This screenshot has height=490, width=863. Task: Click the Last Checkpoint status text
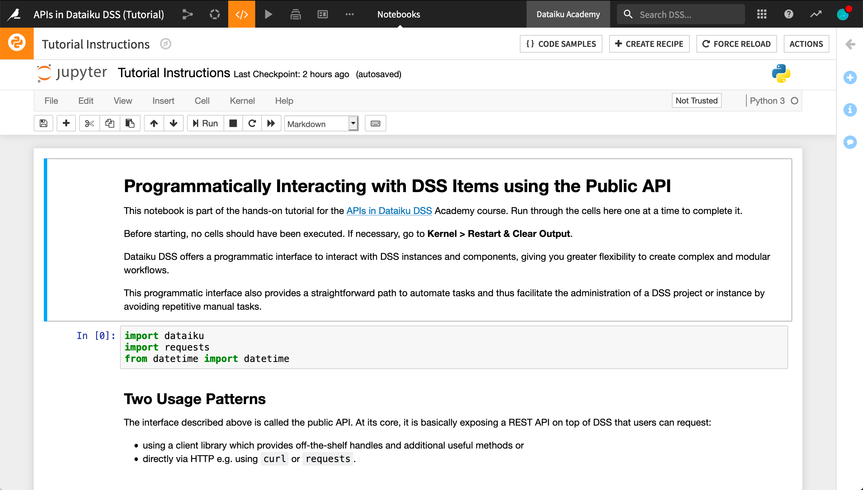click(291, 74)
